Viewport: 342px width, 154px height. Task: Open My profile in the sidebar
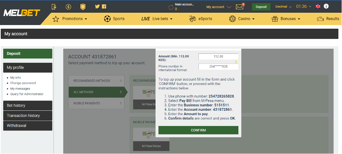click(28, 68)
